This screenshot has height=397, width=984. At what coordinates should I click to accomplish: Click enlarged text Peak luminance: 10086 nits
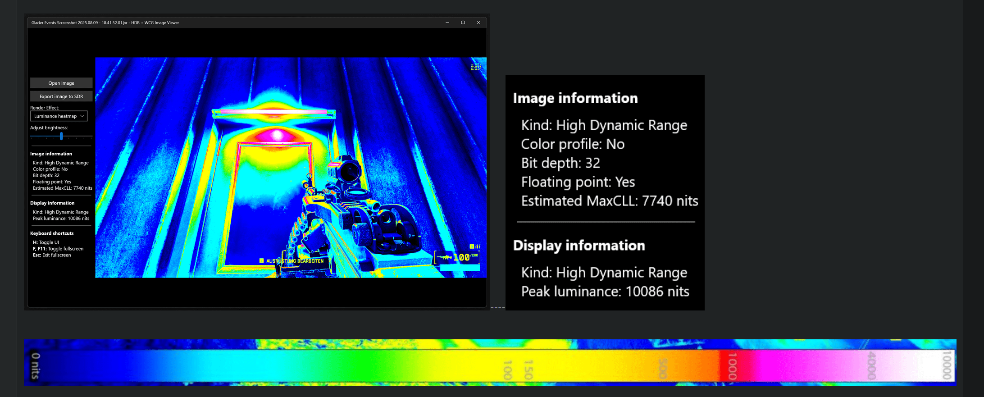pos(605,292)
